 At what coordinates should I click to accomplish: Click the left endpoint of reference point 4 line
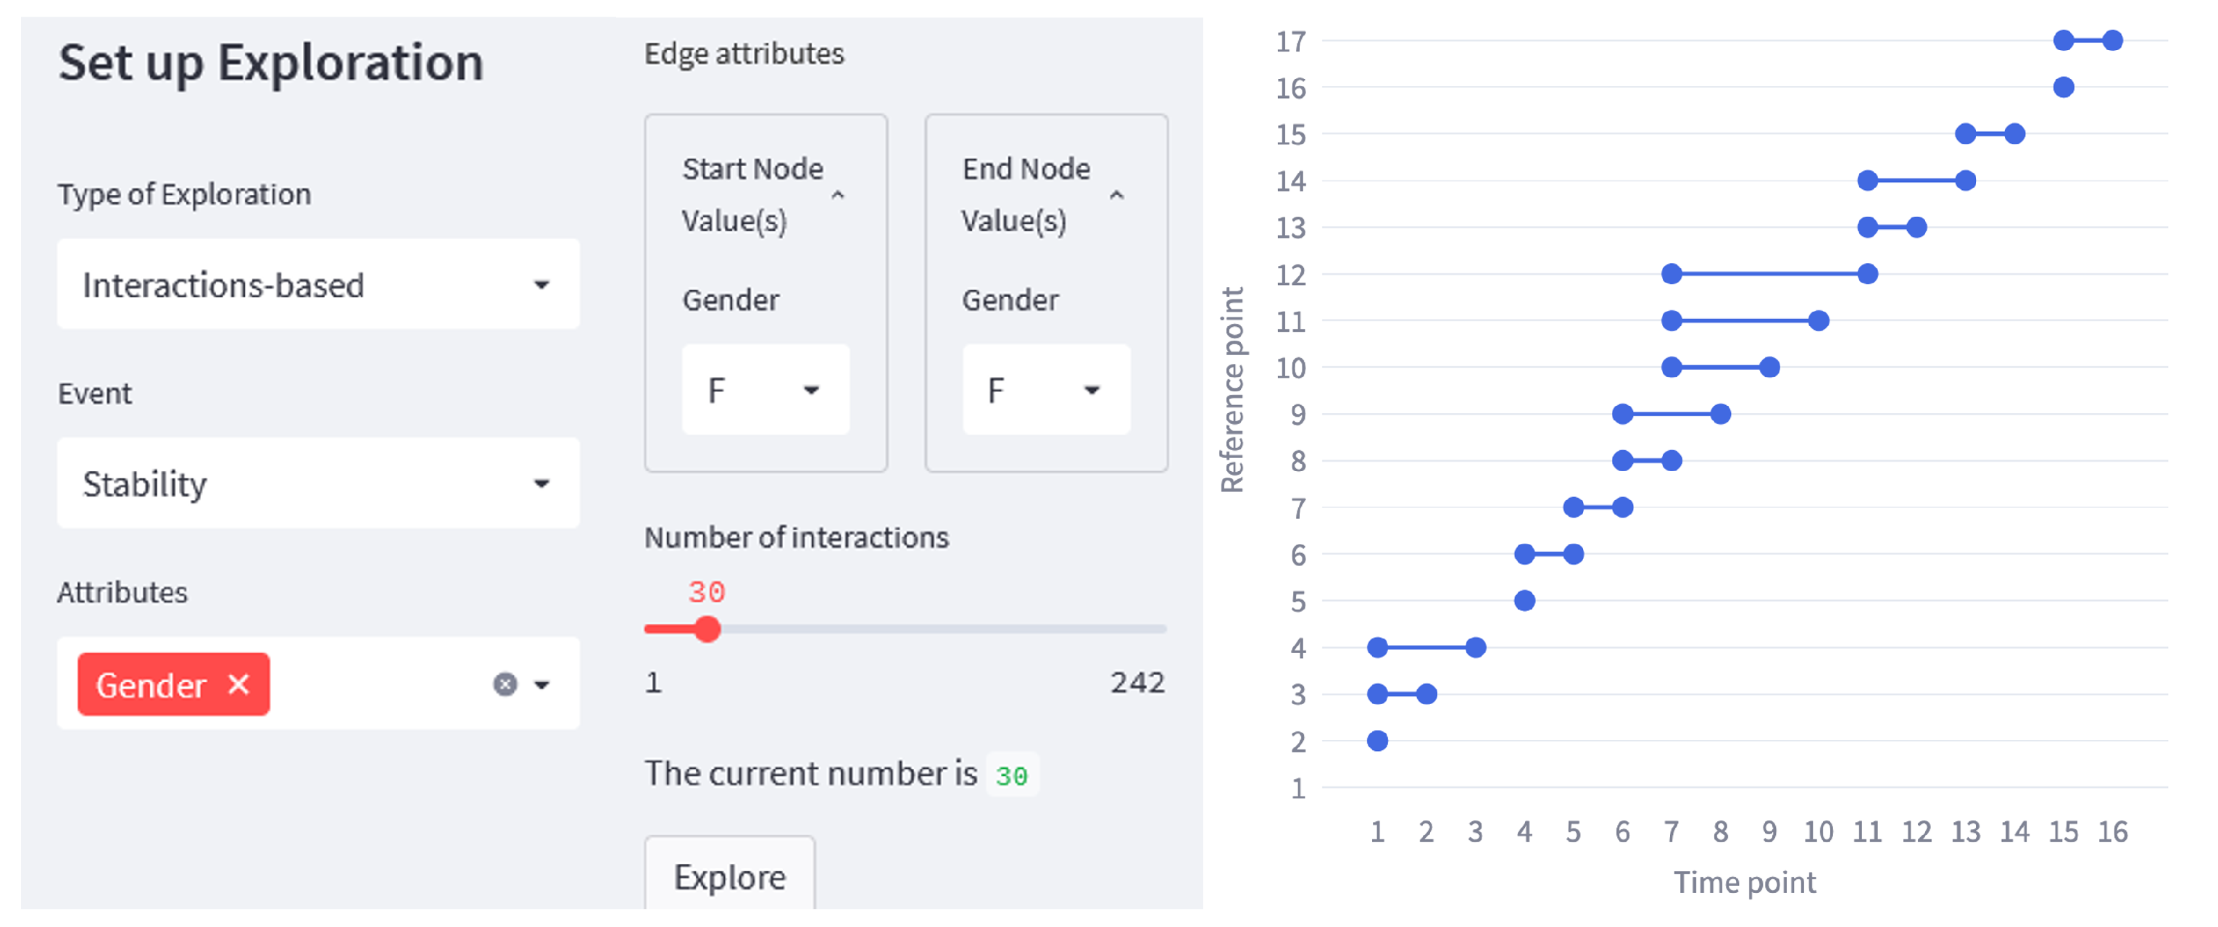[x=1376, y=647]
